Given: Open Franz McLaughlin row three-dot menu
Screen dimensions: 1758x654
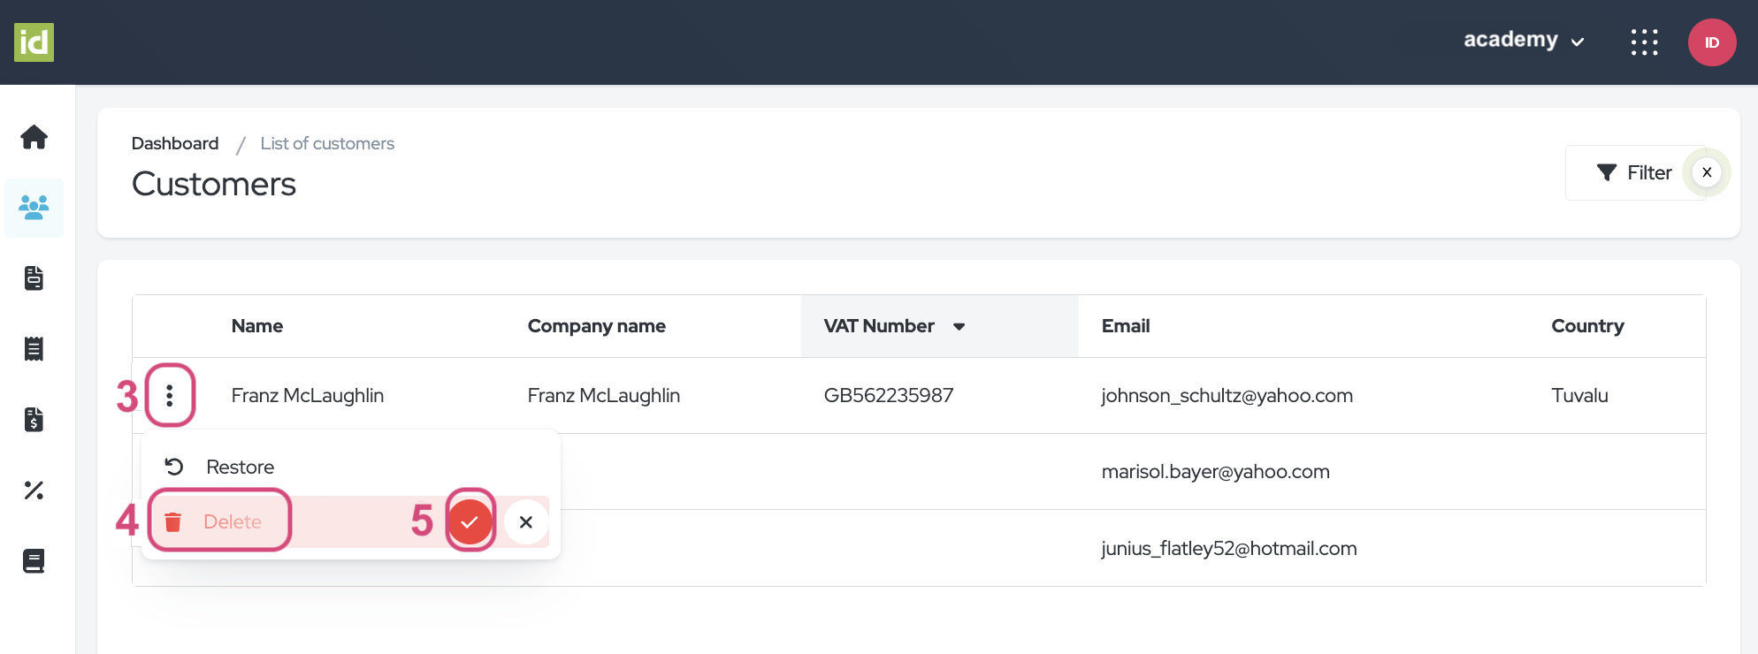Looking at the screenshot, I should 169,395.
